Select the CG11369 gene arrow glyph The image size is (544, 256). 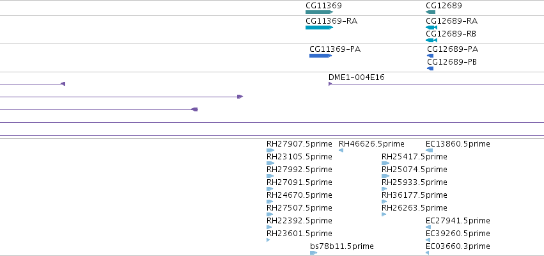(319, 12)
